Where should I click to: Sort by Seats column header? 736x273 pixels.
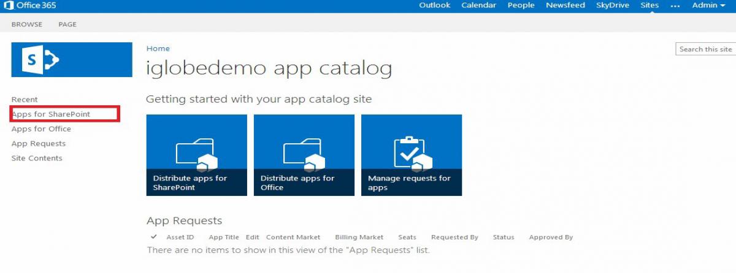coord(407,237)
